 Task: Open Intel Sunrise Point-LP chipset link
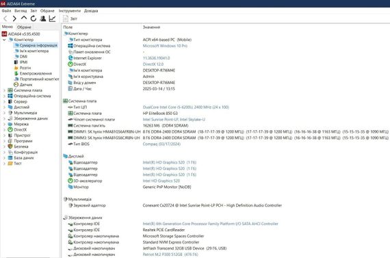pyautogui.click(x=174, y=120)
